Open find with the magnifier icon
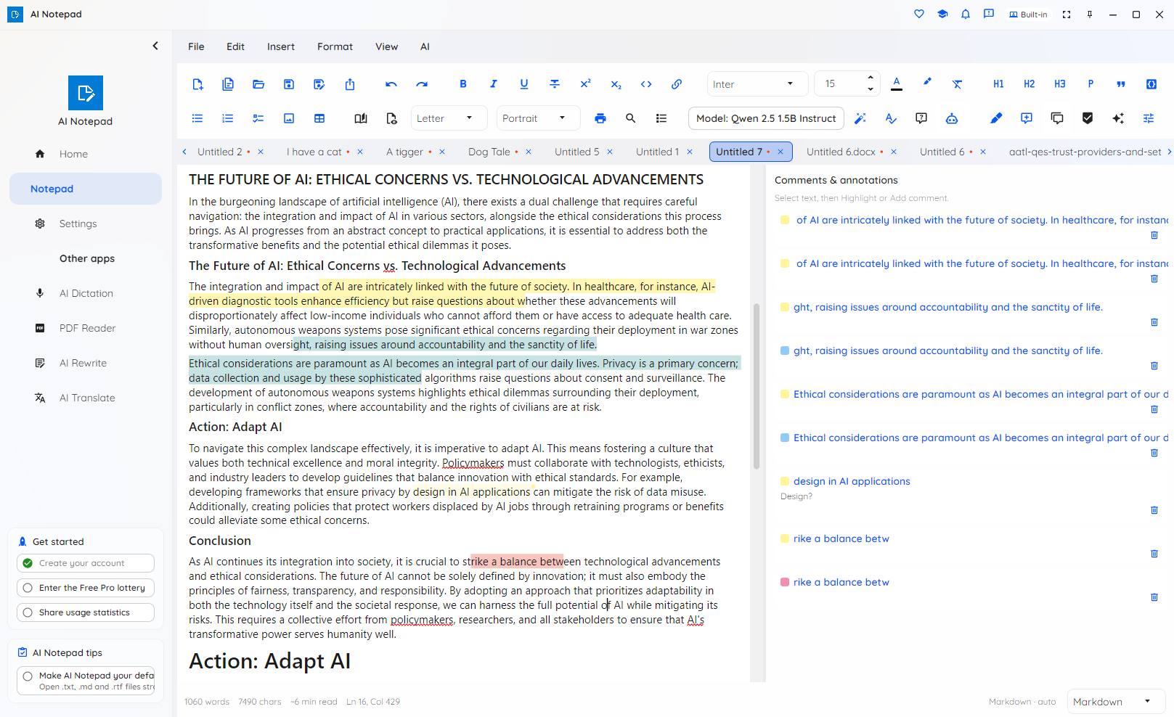1174x717 pixels. coord(631,118)
